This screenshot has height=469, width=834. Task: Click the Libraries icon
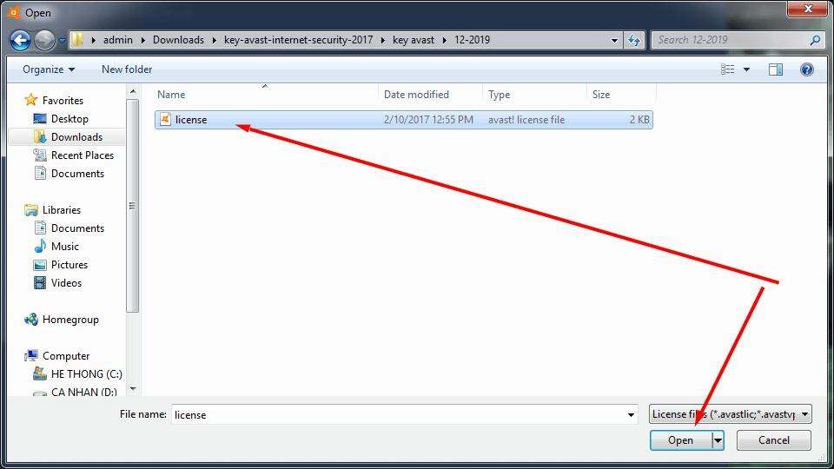(x=31, y=210)
